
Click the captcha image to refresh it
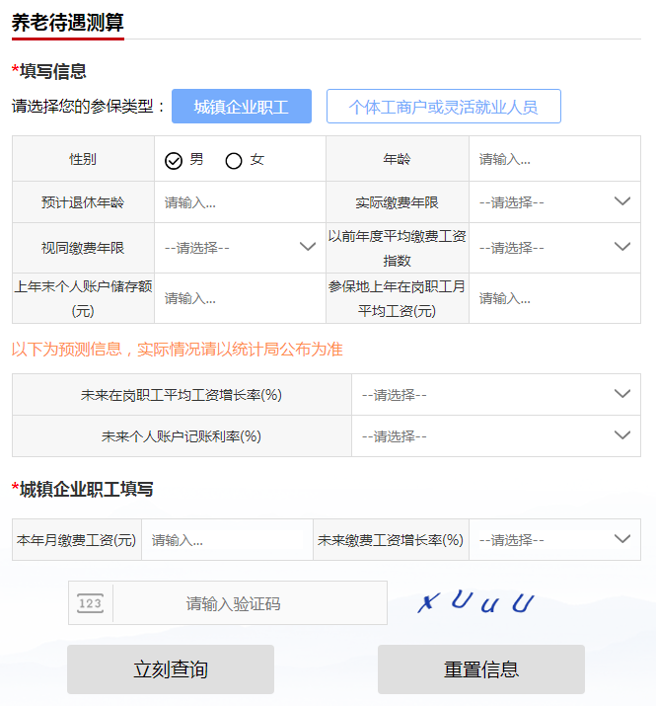(x=474, y=602)
